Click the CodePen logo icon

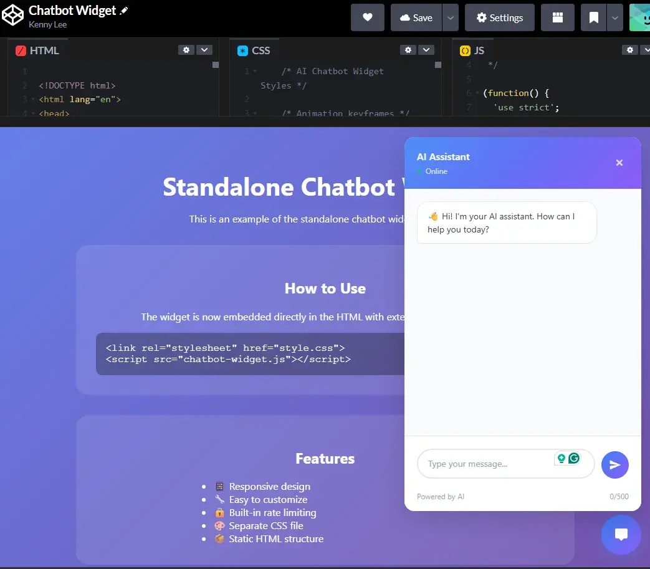(x=12, y=16)
